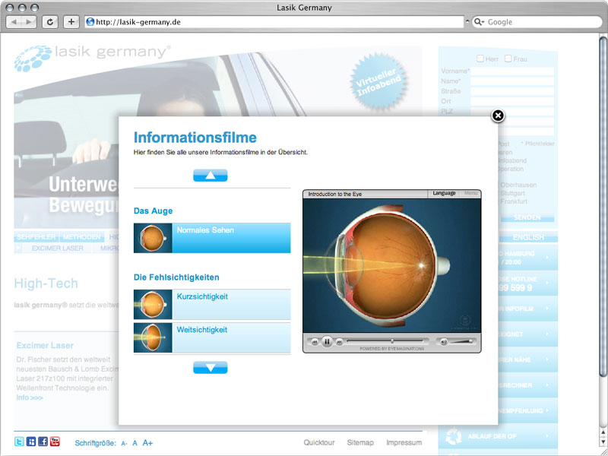Screen dimensions: 608x456
Task: Open the EXCIMER LASER submenu item
Action: 58,249
